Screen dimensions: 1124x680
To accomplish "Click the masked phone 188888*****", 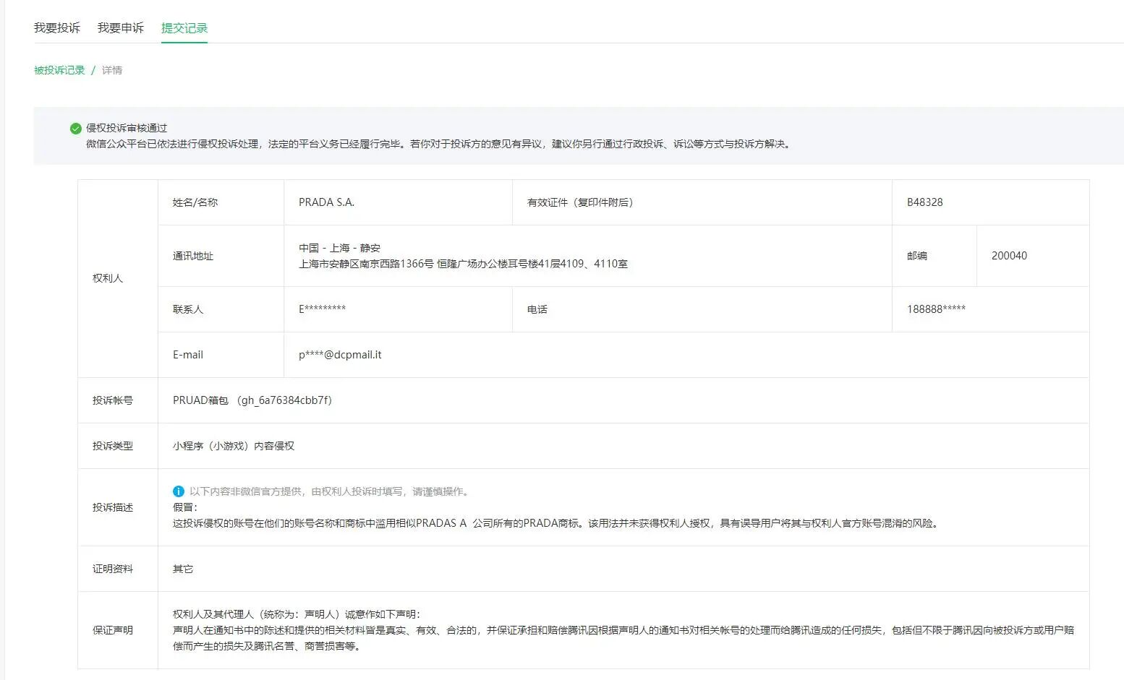I will 936,309.
